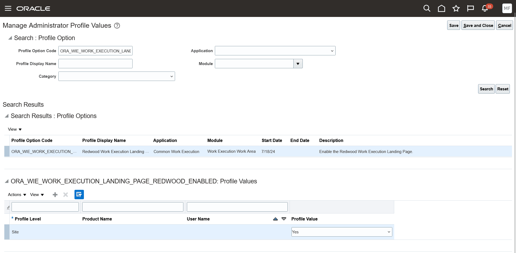This screenshot has height=253, width=516.
Task: Click the Site row selector handle
Action: pyautogui.click(x=7, y=232)
